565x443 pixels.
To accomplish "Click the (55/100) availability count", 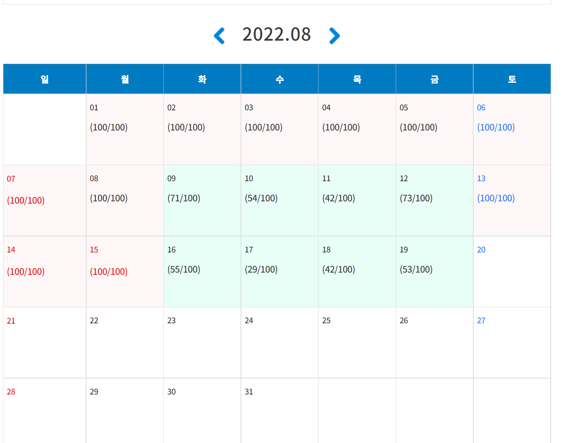I will coord(184,270).
